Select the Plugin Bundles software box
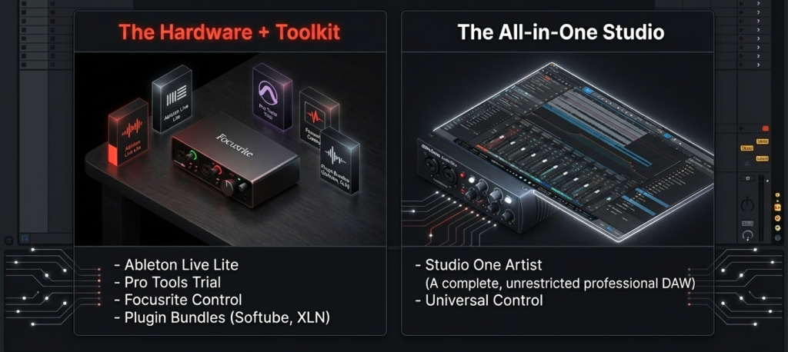The image size is (788, 352). (x=339, y=160)
